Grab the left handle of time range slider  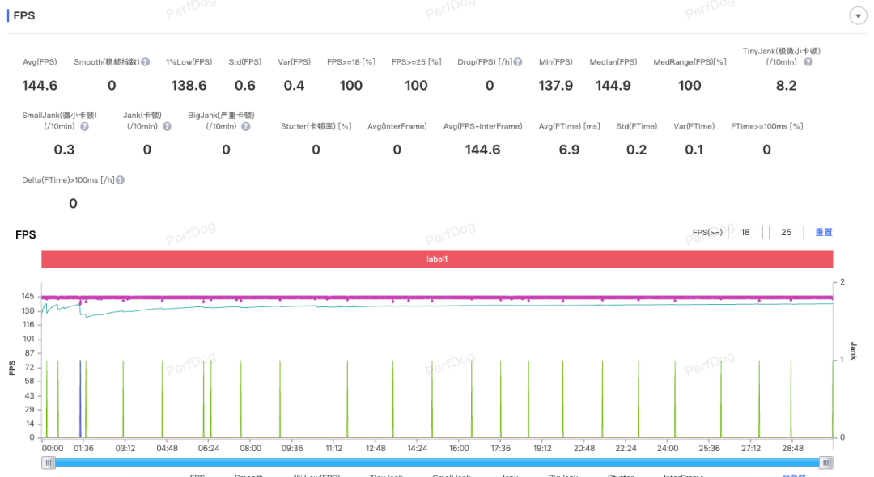coord(49,462)
